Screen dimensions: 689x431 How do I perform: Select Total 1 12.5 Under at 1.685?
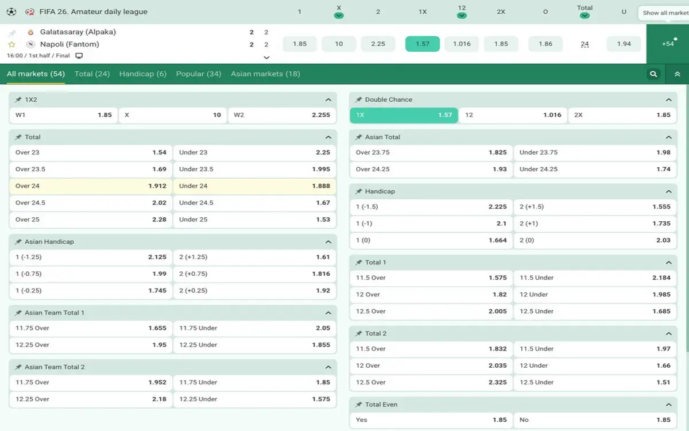point(595,311)
